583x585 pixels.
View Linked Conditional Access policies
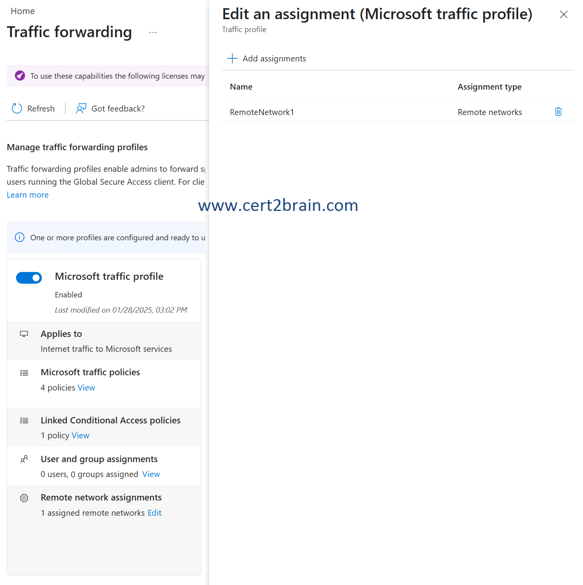(80, 436)
